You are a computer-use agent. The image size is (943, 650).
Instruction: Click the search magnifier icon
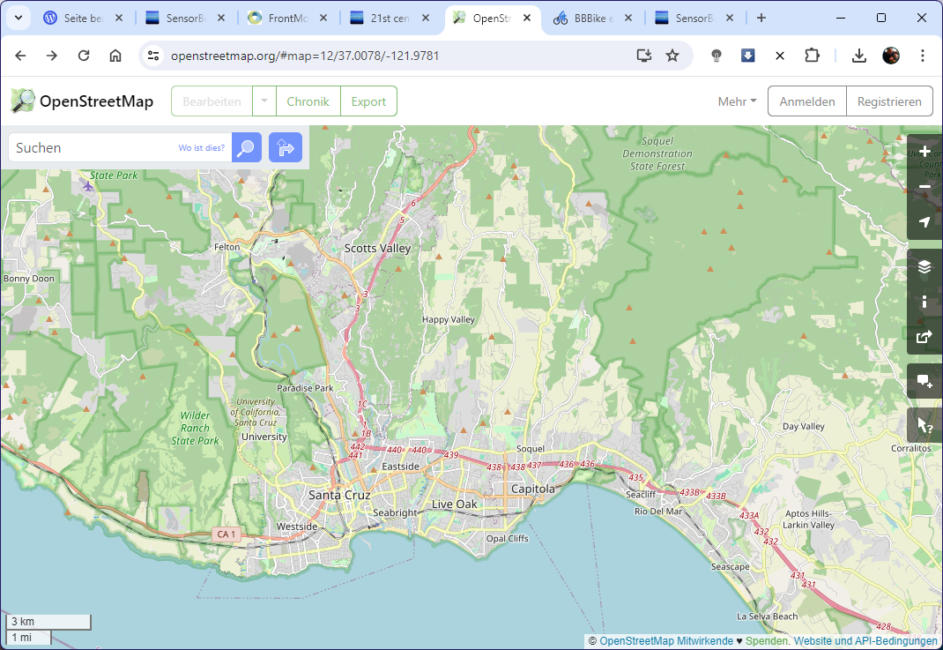point(246,147)
